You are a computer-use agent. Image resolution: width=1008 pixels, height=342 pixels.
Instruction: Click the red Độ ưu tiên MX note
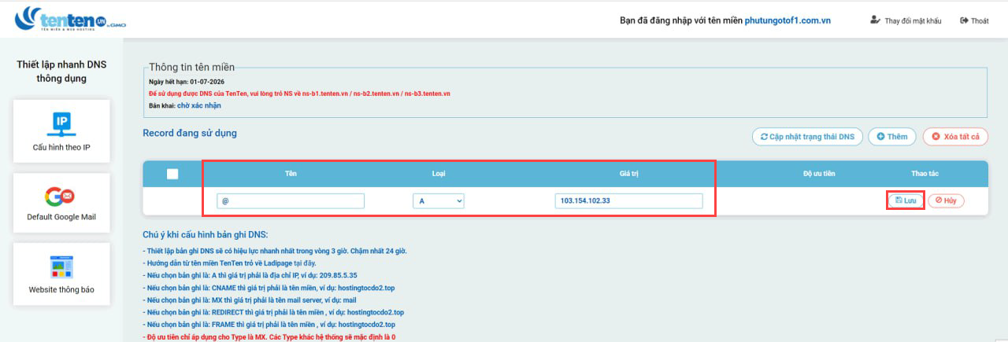(269, 336)
